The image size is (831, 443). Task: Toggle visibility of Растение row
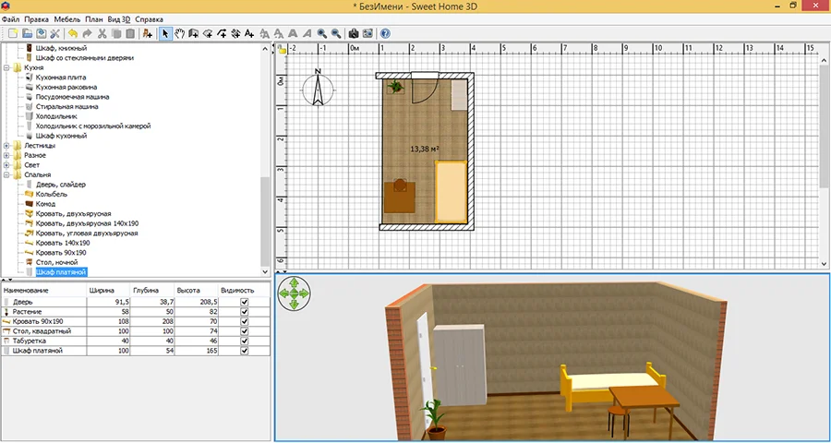coord(245,312)
